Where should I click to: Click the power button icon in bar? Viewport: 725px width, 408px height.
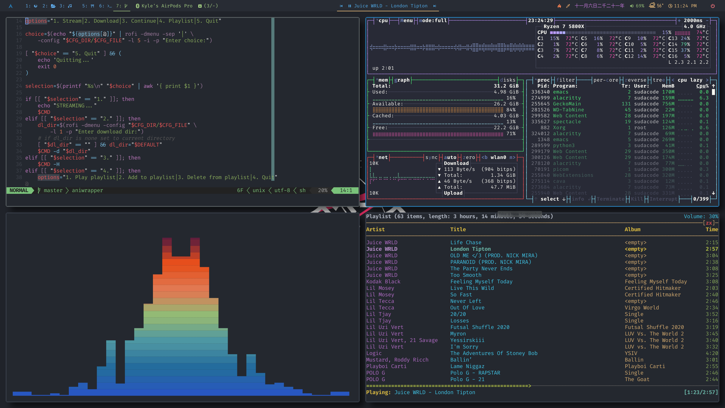pyautogui.click(x=713, y=6)
